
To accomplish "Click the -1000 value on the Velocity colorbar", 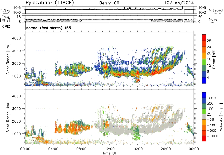I will pyautogui.click(x=213, y=136).
